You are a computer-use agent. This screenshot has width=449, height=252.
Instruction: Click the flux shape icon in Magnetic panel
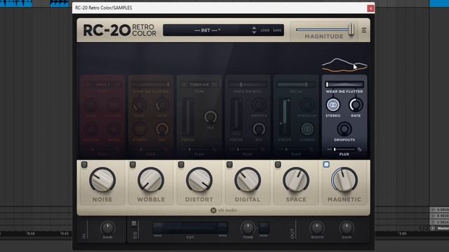point(359,149)
